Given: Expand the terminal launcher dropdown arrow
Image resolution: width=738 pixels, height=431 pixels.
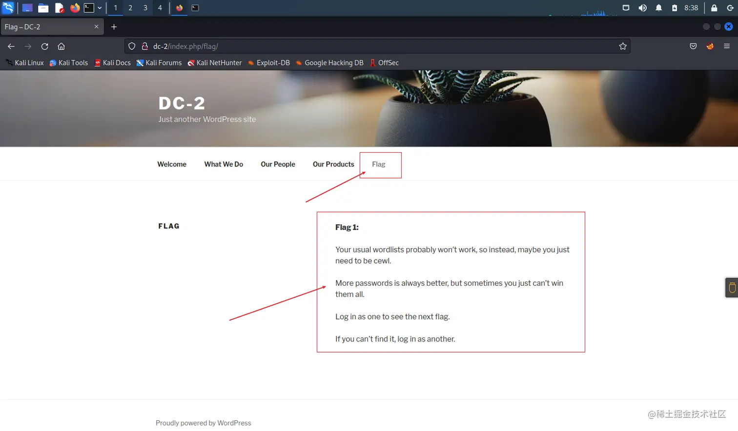Looking at the screenshot, I should pyautogui.click(x=100, y=8).
